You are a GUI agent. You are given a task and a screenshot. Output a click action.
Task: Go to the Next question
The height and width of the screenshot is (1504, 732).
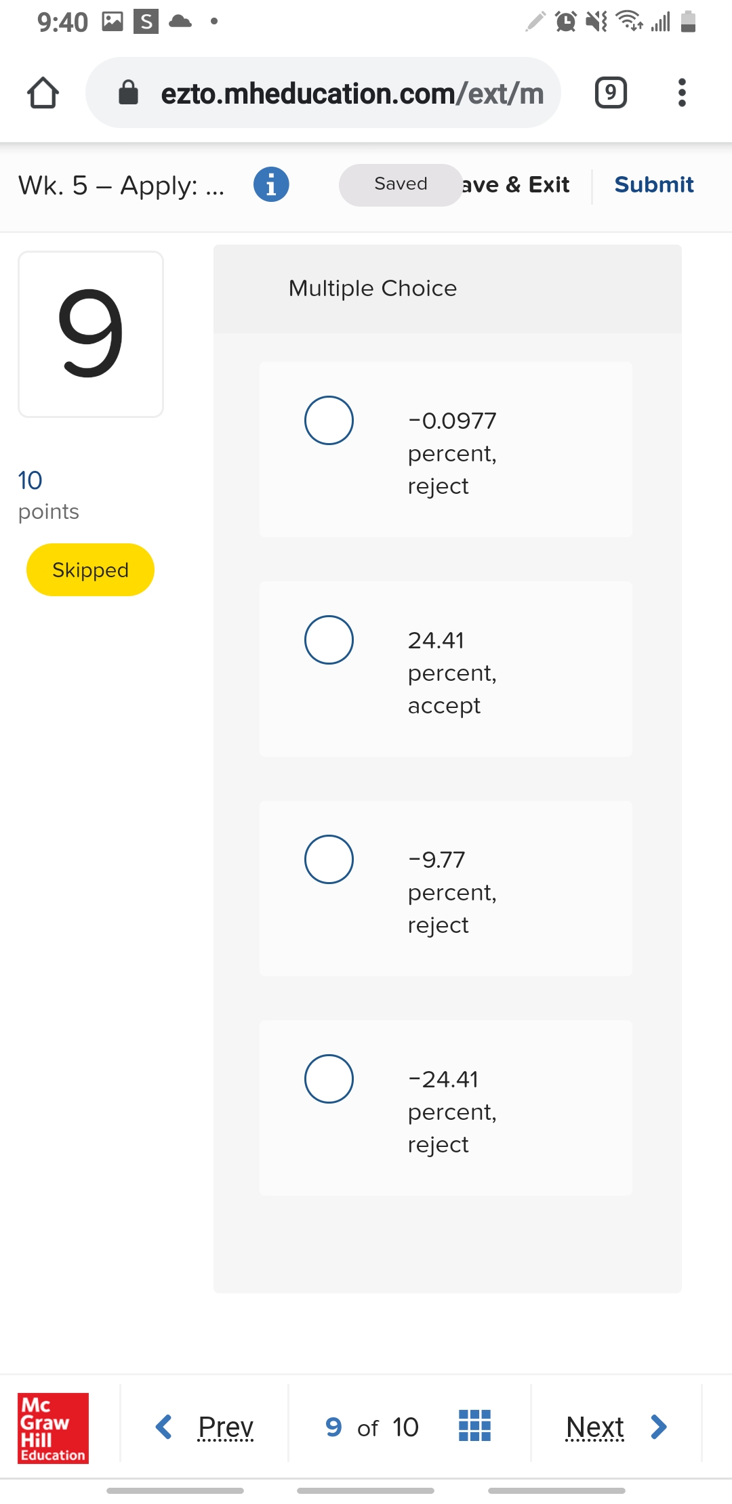click(595, 1427)
